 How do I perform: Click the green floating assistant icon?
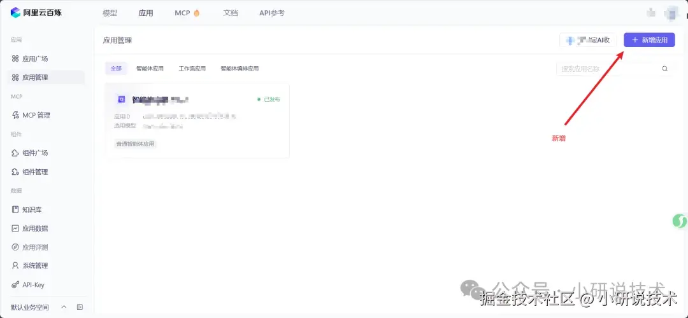pos(680,221)
